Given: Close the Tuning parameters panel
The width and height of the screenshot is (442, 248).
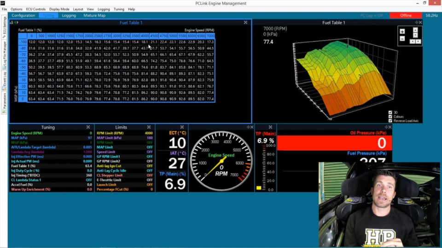Looking at the screenshot, I should 88,127.
